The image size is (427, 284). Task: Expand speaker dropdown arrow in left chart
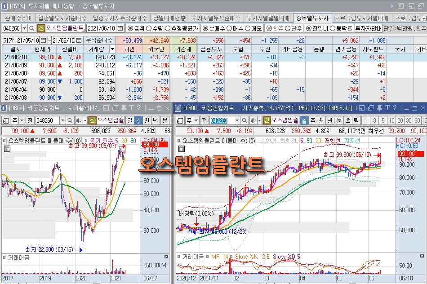coord(85,120)
